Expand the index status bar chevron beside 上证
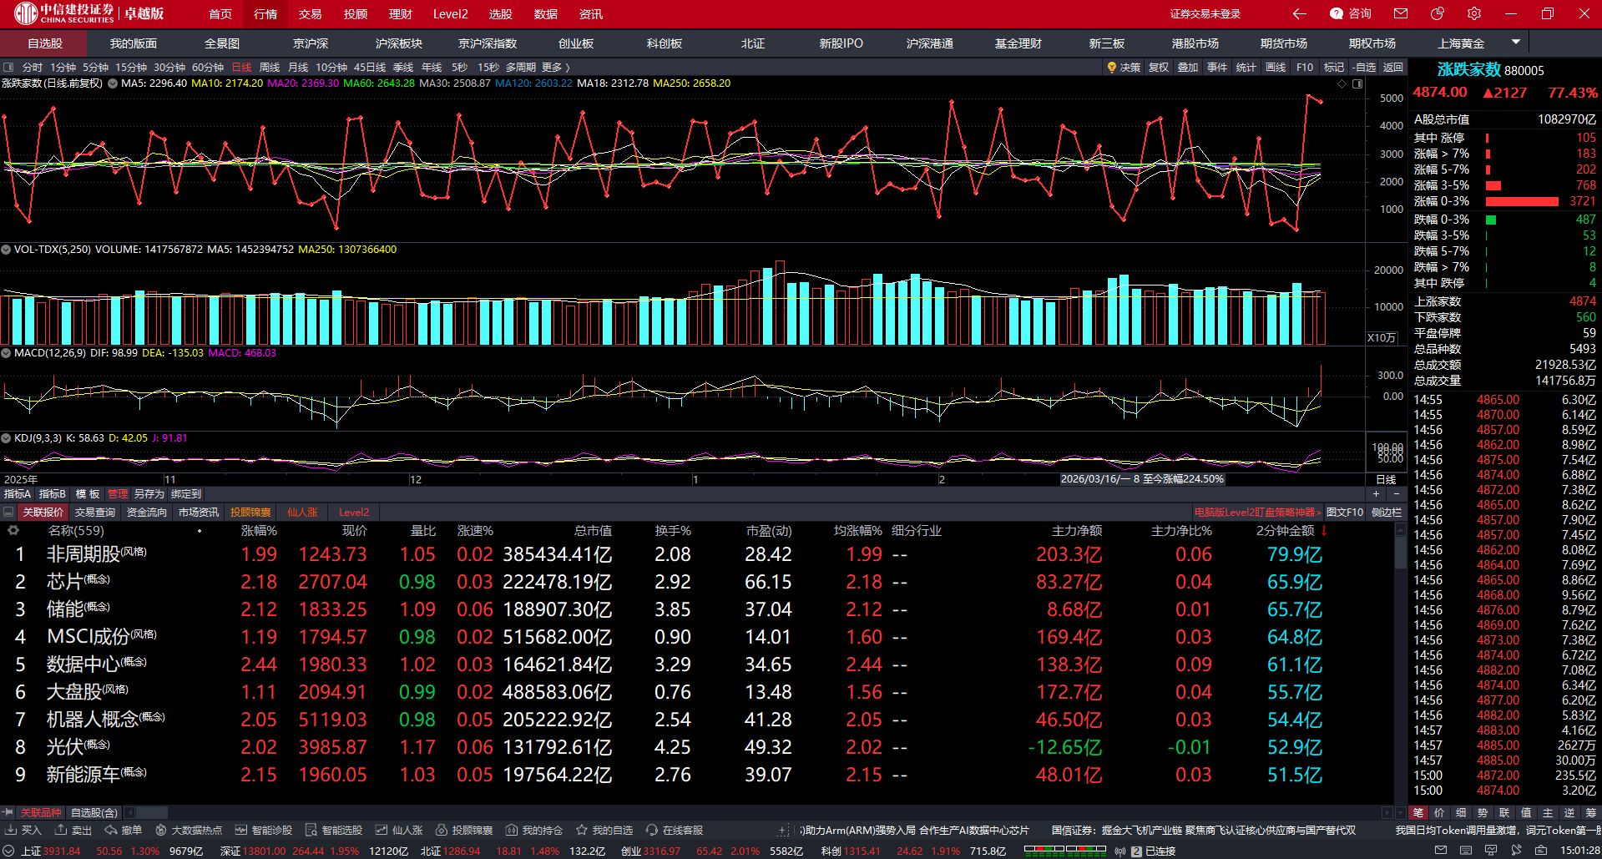The height and width of the screenshot is (859, 1602). click(x=8, y=851)
